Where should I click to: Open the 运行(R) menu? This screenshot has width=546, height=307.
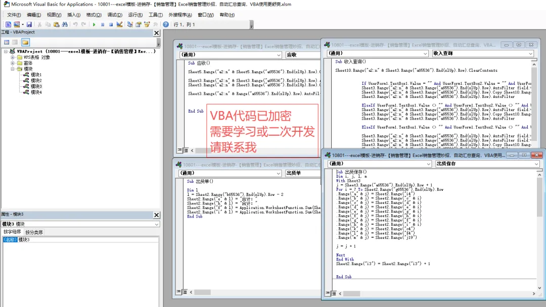[135, 15]
